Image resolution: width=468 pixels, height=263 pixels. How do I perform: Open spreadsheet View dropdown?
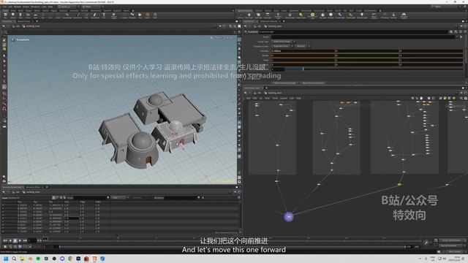coord(120,198)
